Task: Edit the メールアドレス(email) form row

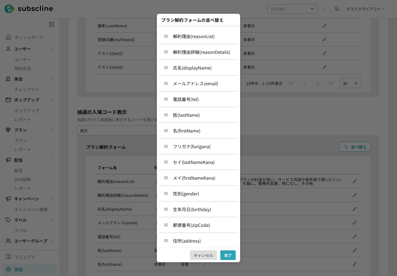Action: point(355,223)
